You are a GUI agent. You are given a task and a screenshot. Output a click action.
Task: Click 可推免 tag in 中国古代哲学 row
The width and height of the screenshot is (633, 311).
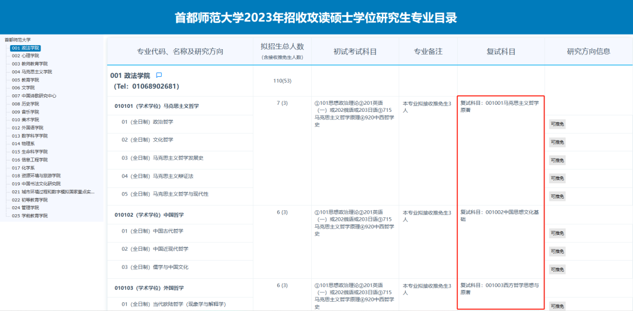point(557,233)
